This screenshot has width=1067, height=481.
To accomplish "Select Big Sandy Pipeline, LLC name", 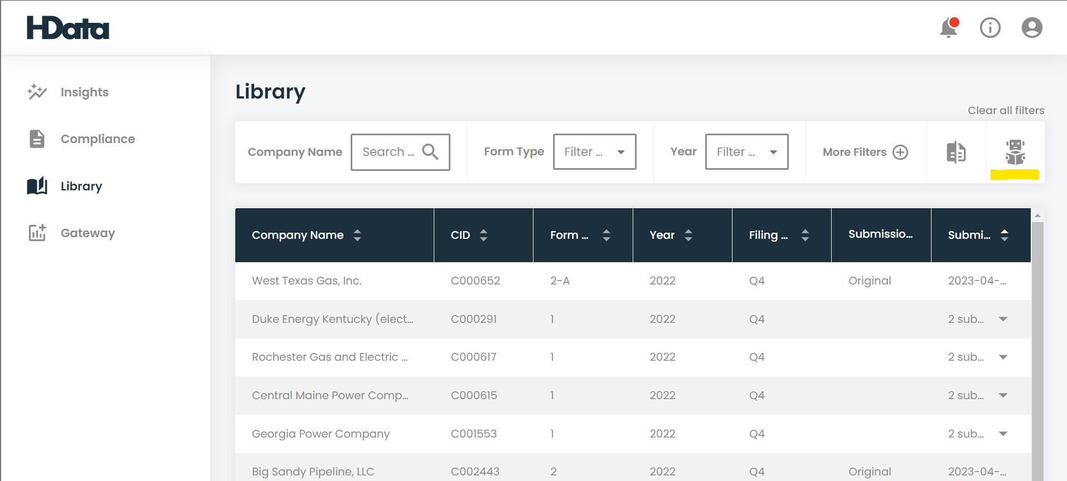I will click(313, 472).
